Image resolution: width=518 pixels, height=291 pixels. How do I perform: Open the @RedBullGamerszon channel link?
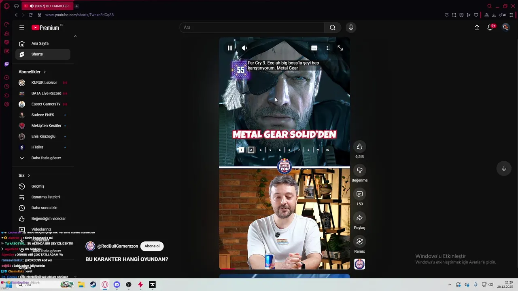[x=117, y=246]
